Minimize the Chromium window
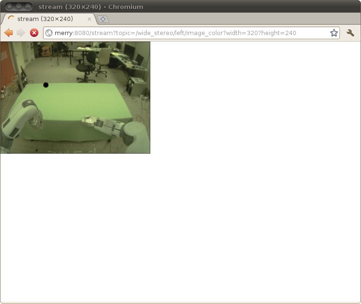 (19, 7)
